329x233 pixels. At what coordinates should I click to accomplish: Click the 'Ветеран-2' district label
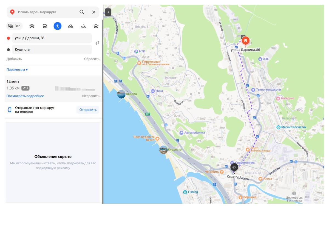pos(289,118)
